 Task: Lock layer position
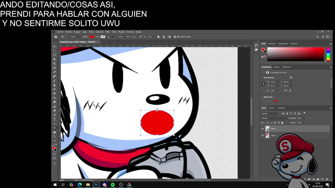275,123
